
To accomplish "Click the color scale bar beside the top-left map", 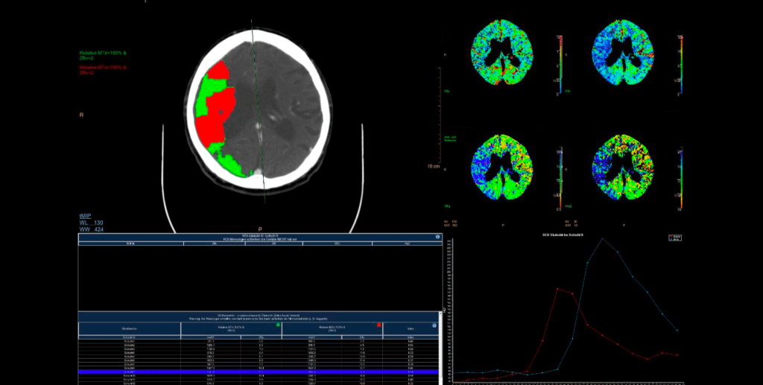I will (560, 66).
